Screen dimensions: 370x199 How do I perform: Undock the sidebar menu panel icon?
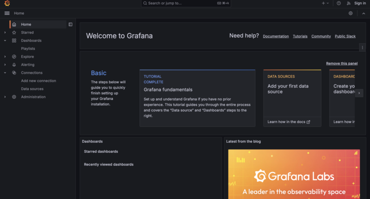tap(70, 24)
